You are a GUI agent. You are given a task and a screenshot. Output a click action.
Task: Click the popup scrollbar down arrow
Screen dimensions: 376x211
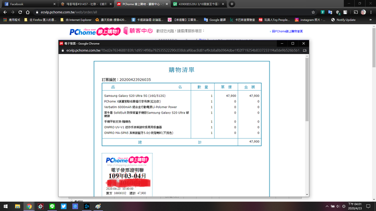point(307,195)
